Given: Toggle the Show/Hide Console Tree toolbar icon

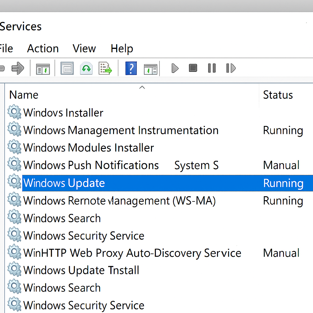Looking at the screenshot, I should coord(43,69).
